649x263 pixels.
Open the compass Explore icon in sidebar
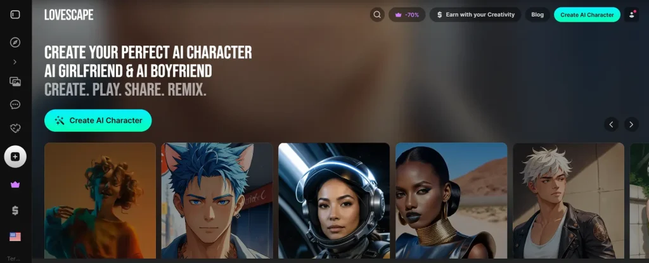[x=15, y=42]
